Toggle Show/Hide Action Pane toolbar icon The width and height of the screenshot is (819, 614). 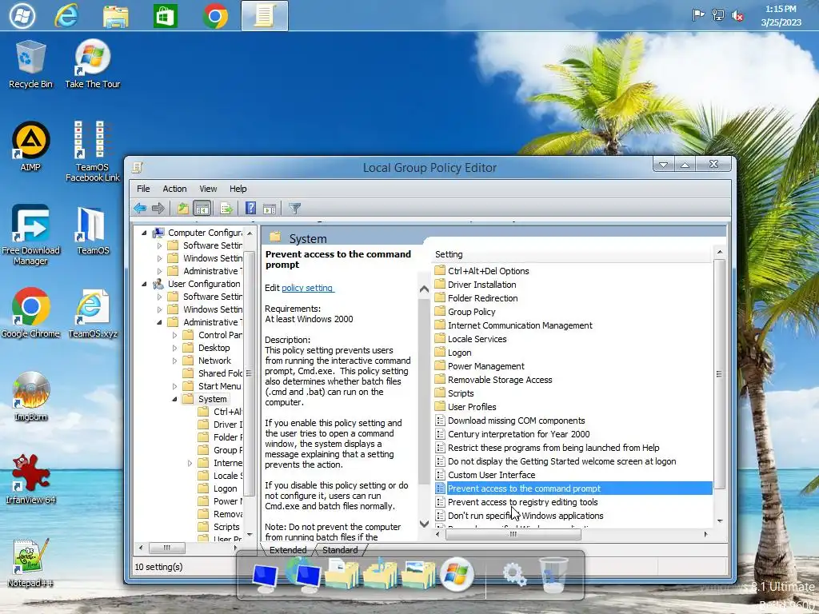tap(270, 209)
